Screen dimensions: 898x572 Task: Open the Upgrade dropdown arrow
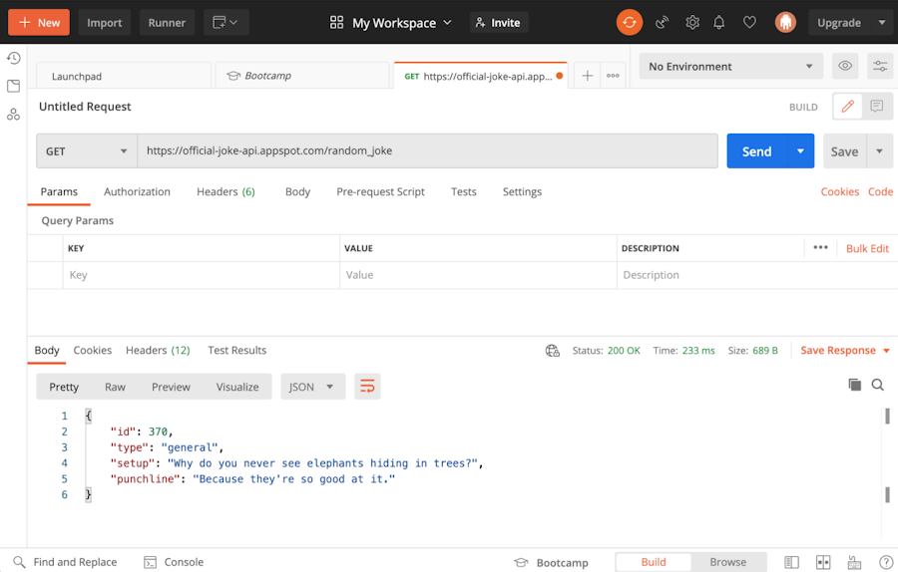point(881,22)
